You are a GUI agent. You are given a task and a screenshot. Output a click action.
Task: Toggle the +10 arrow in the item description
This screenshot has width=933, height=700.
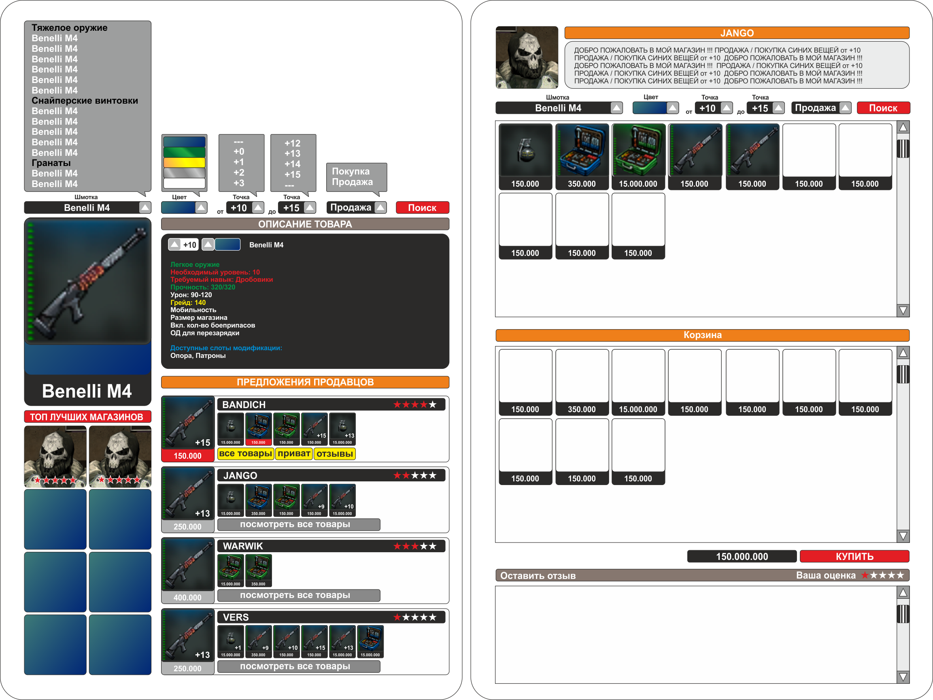(174, 244)
